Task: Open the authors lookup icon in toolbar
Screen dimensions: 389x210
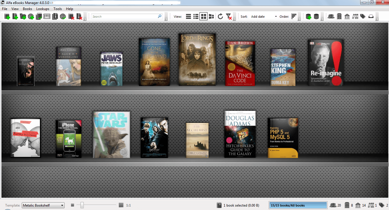Action: pos(331,17)
